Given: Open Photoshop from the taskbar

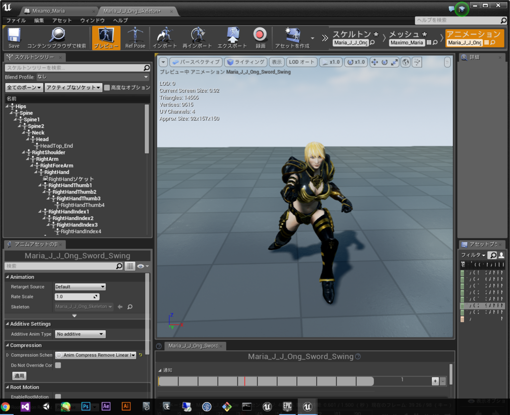Looking at the screenshot, I should click(86, 407).
